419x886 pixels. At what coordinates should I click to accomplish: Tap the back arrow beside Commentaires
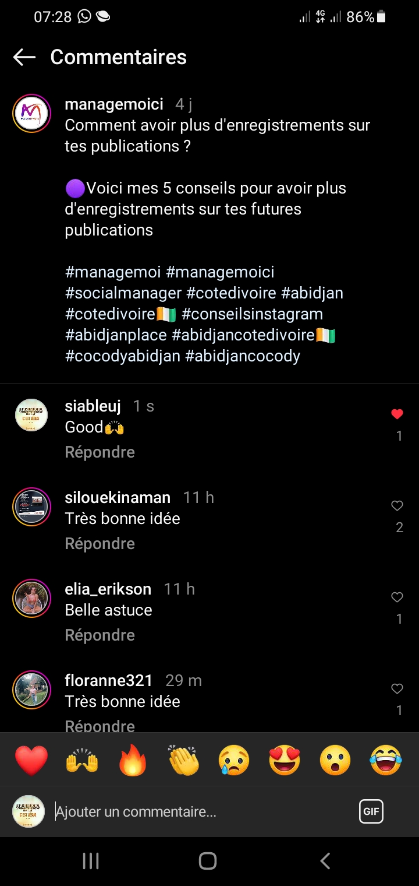(x=24, y=57)
